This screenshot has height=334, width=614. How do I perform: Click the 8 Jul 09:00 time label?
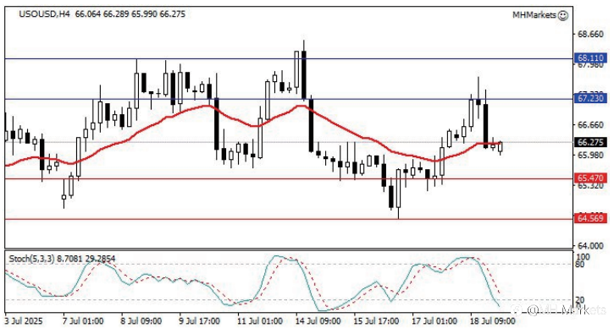point(141,321)
